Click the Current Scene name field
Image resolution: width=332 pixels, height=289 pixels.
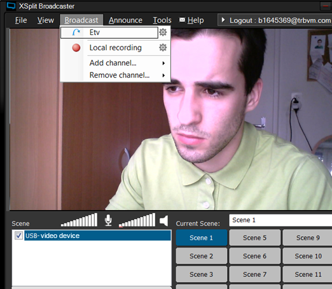(280, 220)
